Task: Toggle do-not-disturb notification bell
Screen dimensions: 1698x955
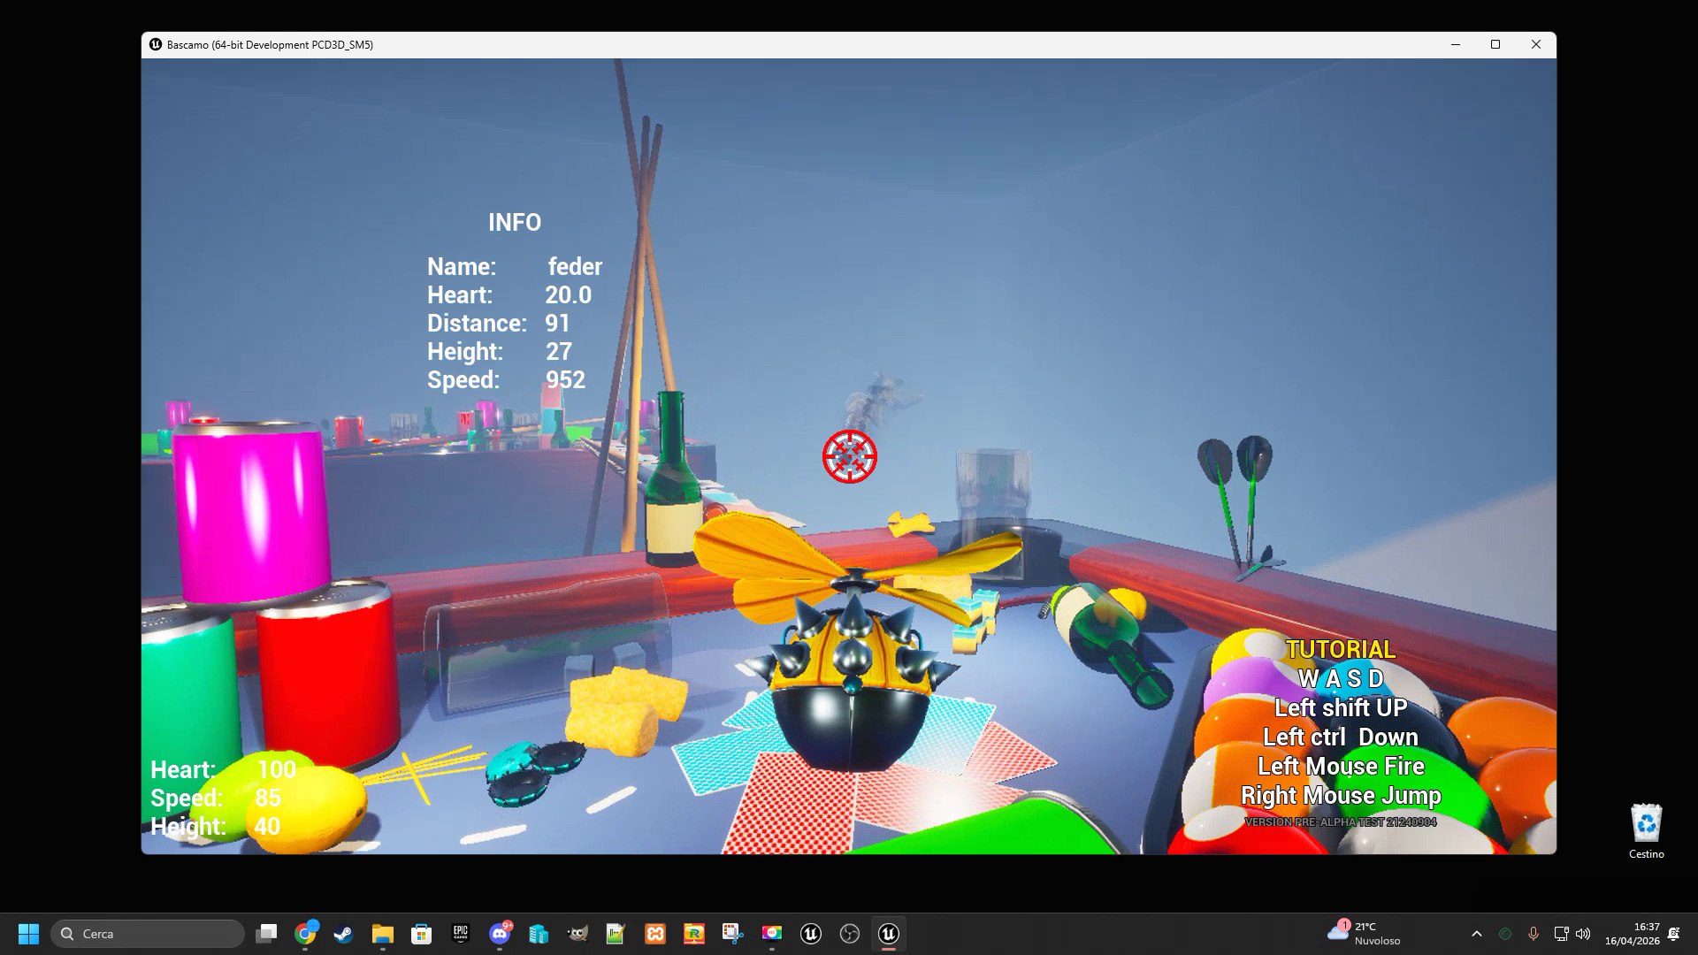Action: 1673,934
